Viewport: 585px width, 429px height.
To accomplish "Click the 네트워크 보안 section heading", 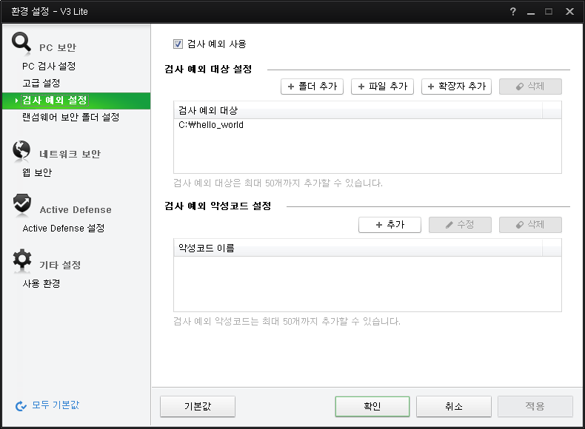I will (x=70, y=155).
